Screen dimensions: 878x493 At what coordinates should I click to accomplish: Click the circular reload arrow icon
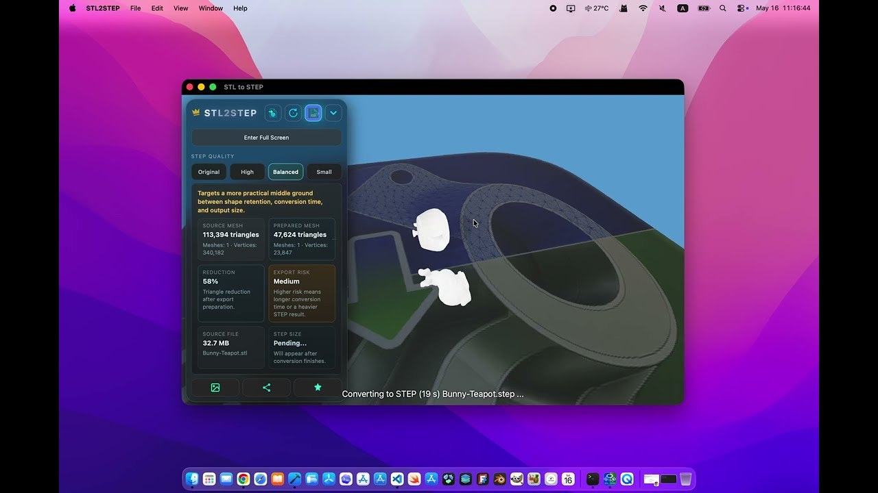coord(293,113)
